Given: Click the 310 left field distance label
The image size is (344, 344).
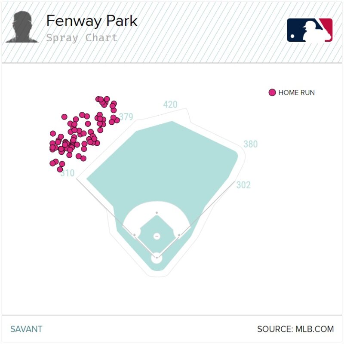Looking at the screenshot, I should pos(68,173).
